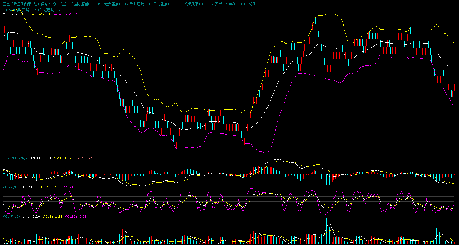Click the K: 38.00 reading
The height and width of the screenshot is (245, 459).
[31, 187]
